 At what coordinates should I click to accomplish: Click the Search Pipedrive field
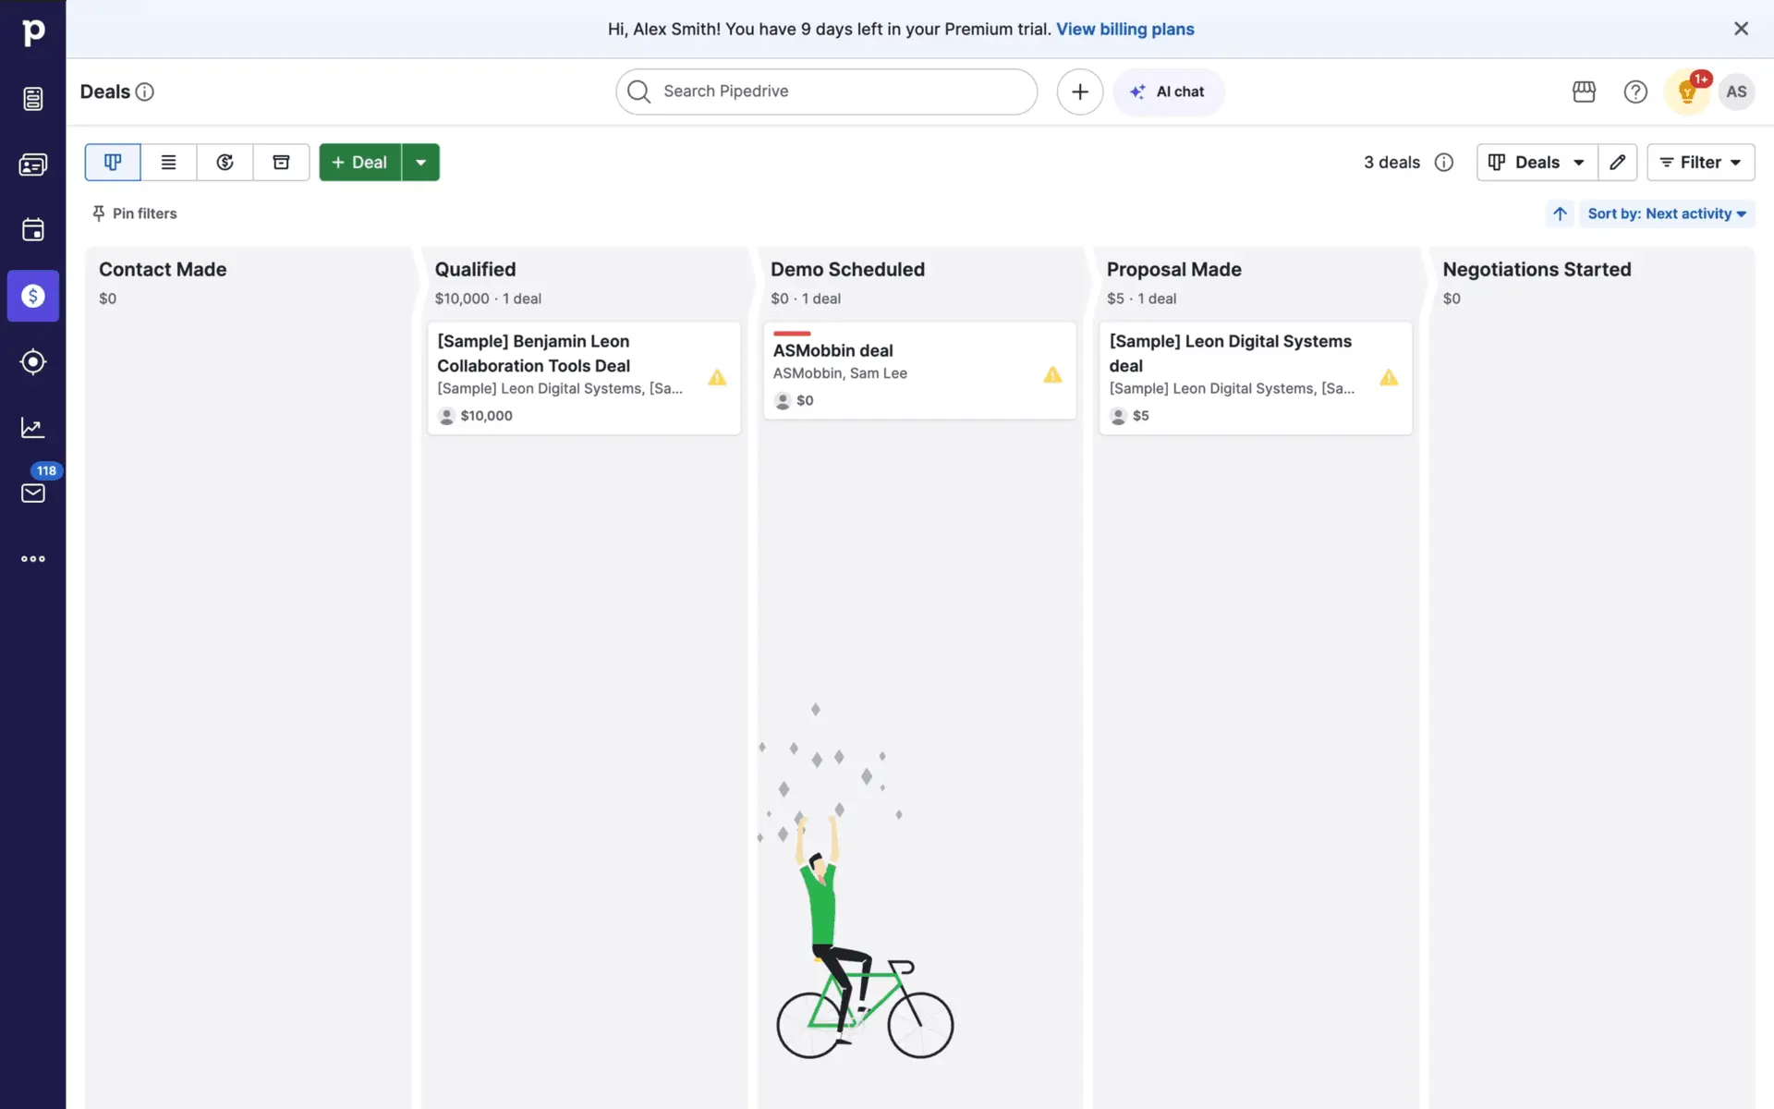pyautogui.click(x=826, y=91)
